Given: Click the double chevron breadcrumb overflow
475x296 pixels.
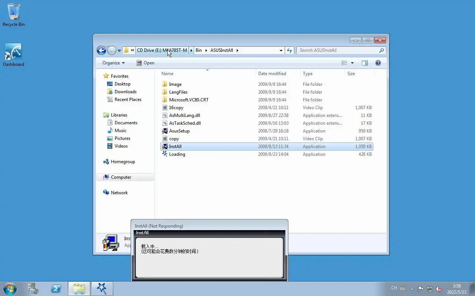Looking at the screenshot, I should click(132, 50).
